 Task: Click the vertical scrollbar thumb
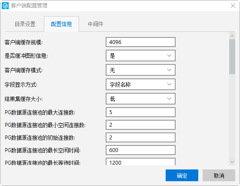click(x=232, y=57)
